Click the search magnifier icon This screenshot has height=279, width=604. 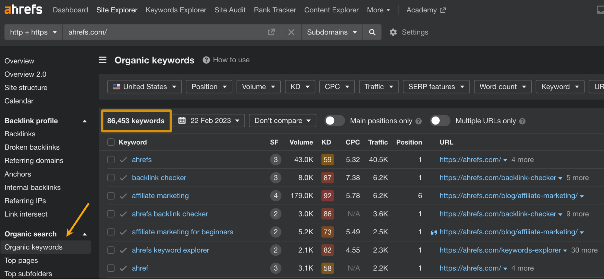pos(372,32)
